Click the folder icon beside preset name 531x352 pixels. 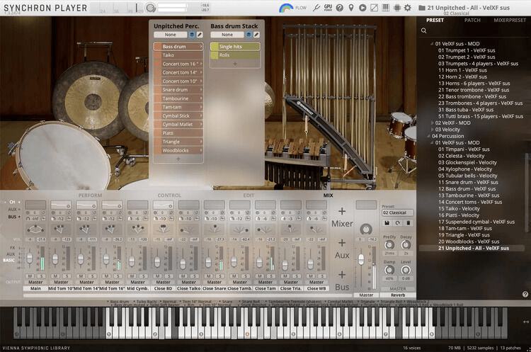click(422, 8)
